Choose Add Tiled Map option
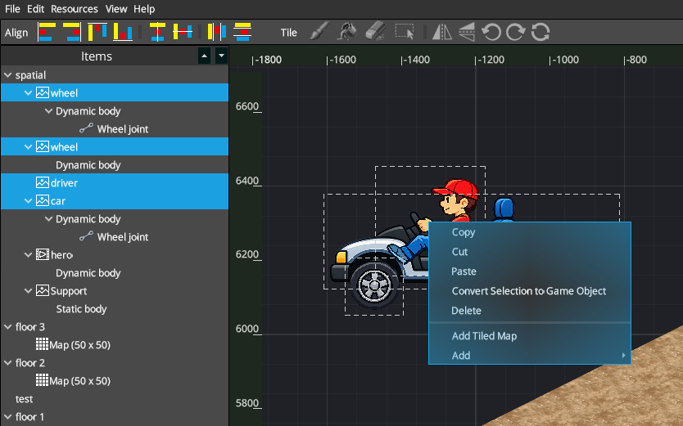This screenshot has width=683, height=426. click(x=530, y=335)
